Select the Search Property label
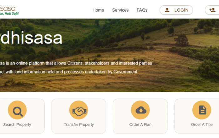The image size is (219, 138). [x=17, y=125]
